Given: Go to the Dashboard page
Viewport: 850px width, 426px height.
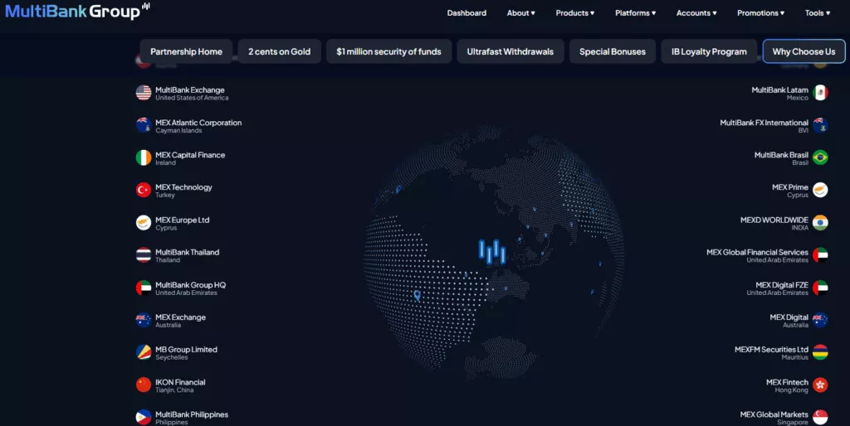Looking at the screenshot, I should coord(467,13).
